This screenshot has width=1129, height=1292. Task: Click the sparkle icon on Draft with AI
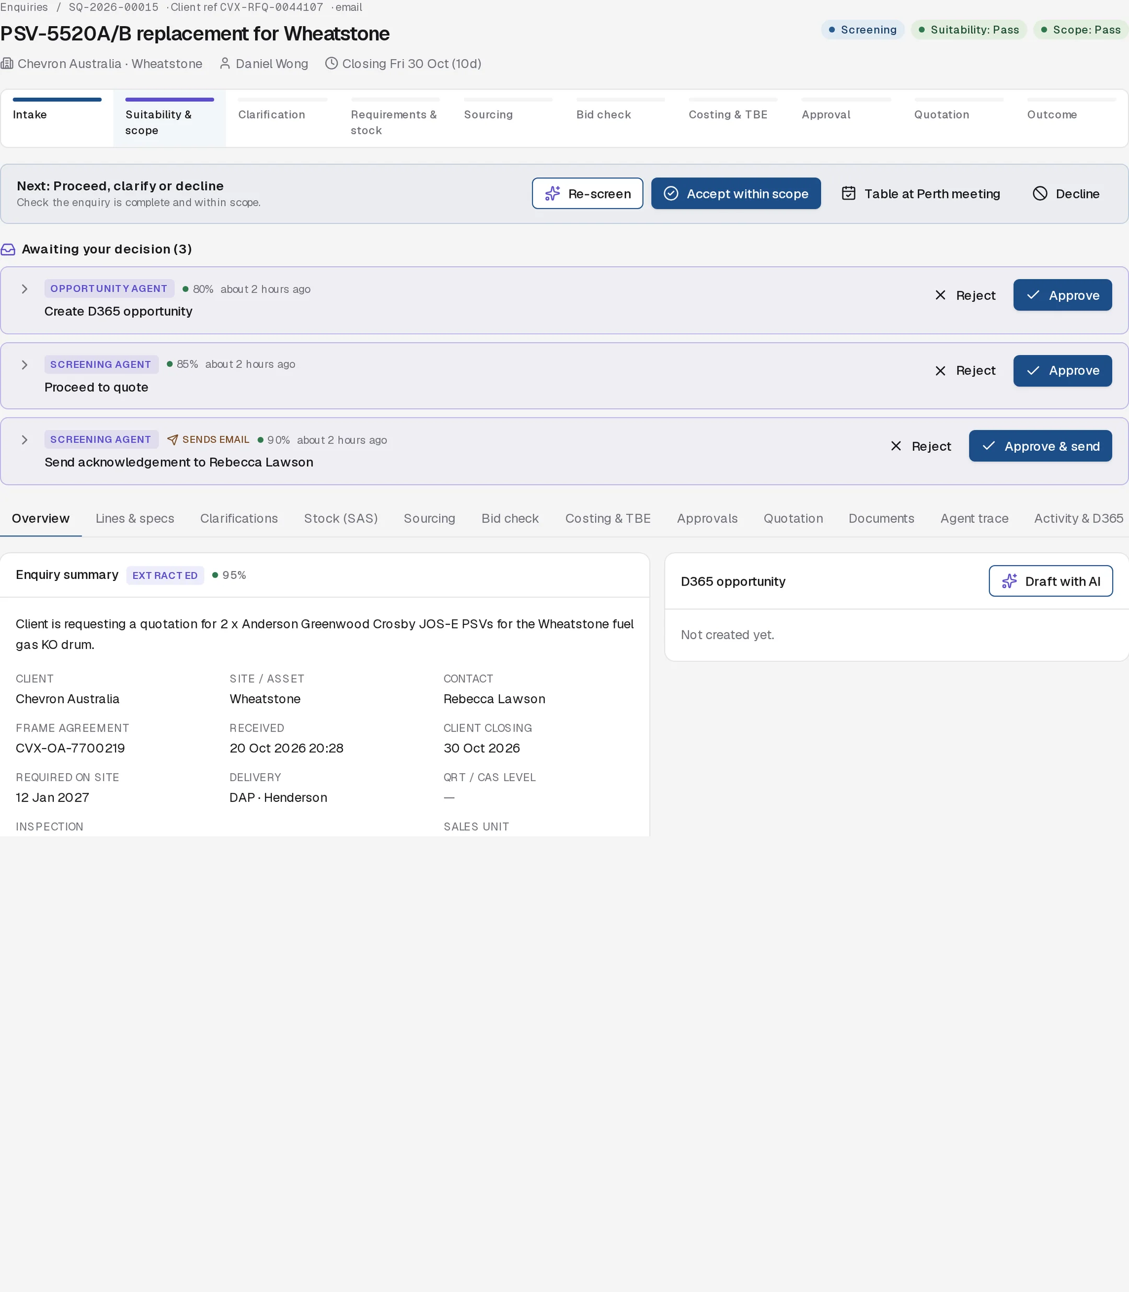pyautogui.click(x=1009, y=580)
